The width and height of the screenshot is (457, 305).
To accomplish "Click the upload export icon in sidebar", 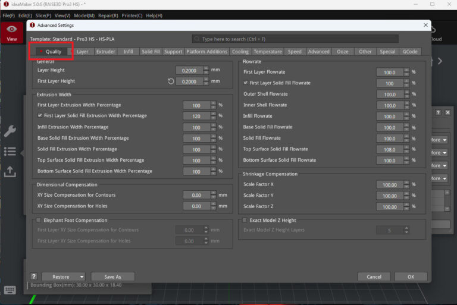I will [10, 172].
